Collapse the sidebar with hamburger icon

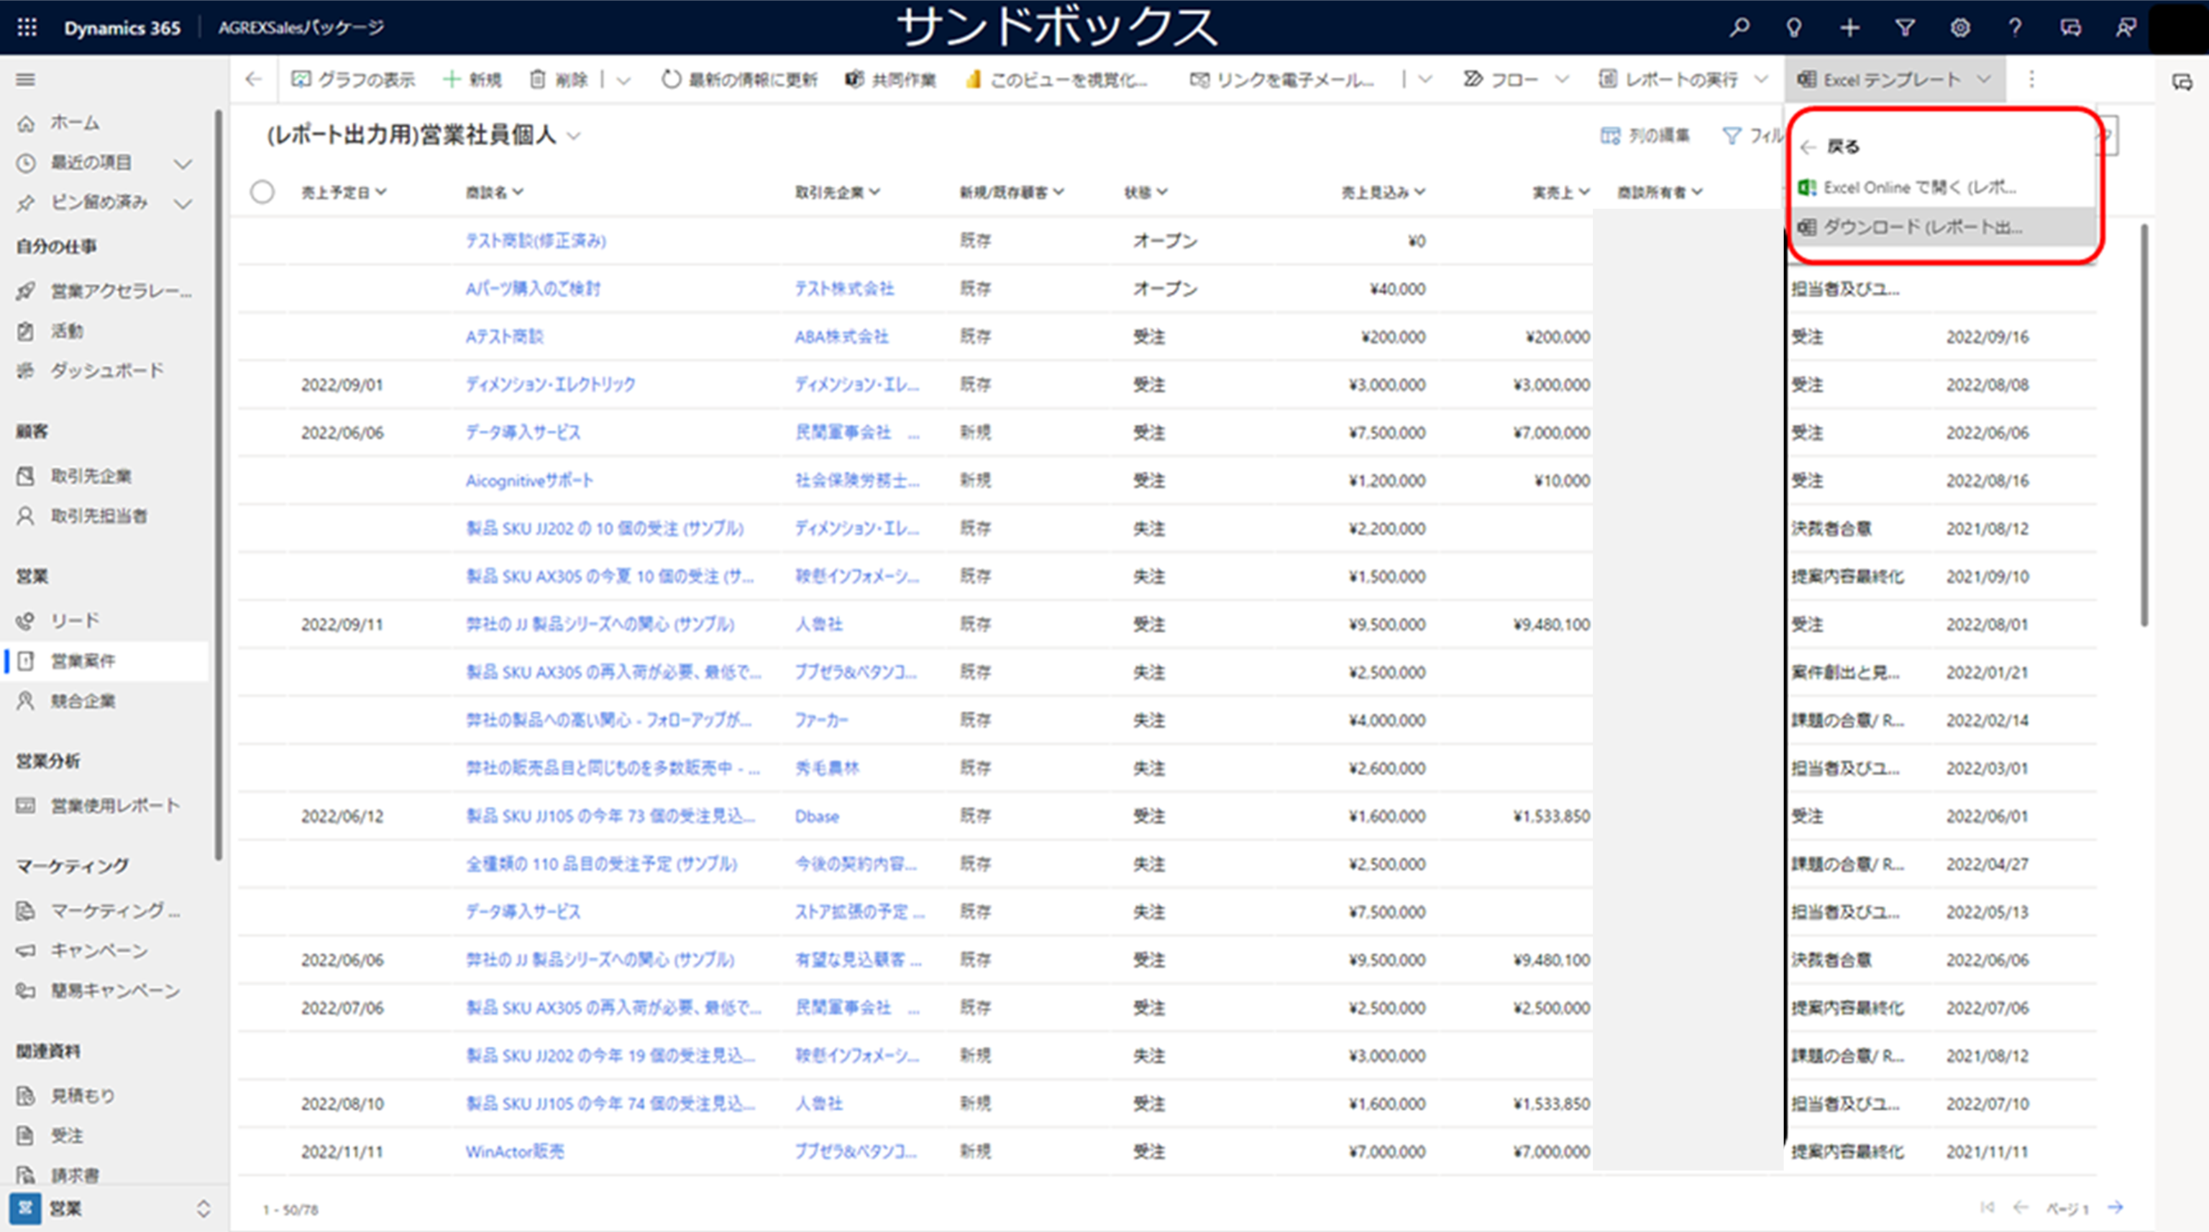(x=26, y=80)
